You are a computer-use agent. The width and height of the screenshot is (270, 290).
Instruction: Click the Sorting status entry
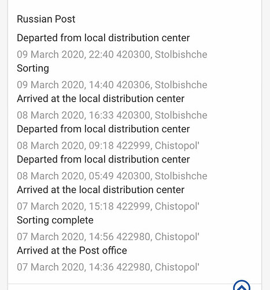tap(33, 68)
